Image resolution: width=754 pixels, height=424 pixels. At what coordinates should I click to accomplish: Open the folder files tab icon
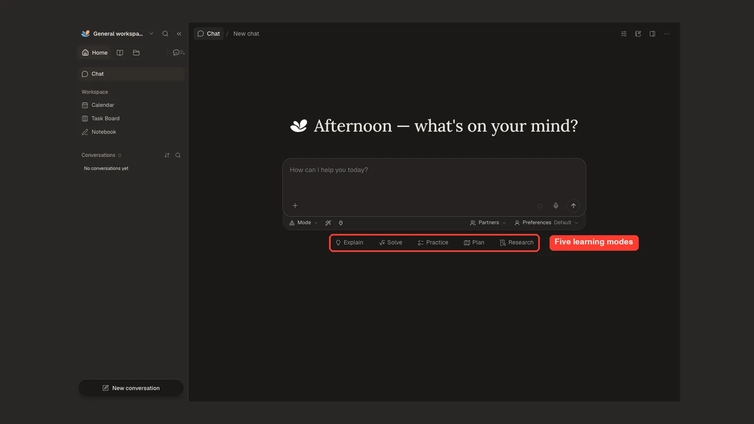136,53
